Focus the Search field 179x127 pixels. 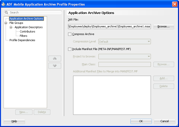33,12
